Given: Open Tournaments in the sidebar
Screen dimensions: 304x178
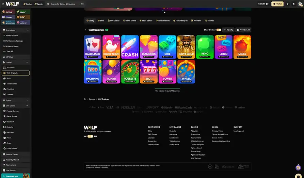Looking at the screenshot, I should [x=16, y=165].
